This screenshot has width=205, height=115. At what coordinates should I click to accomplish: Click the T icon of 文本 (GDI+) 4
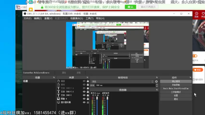[58, 88]
